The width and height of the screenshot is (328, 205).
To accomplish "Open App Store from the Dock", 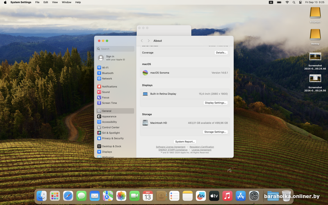I will (x=241, y=196).
